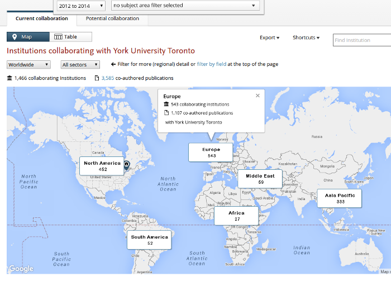391x281 pixels.
Task: Click the Australia label on the map
Action: pyautogui.click(x=361, y=254)
